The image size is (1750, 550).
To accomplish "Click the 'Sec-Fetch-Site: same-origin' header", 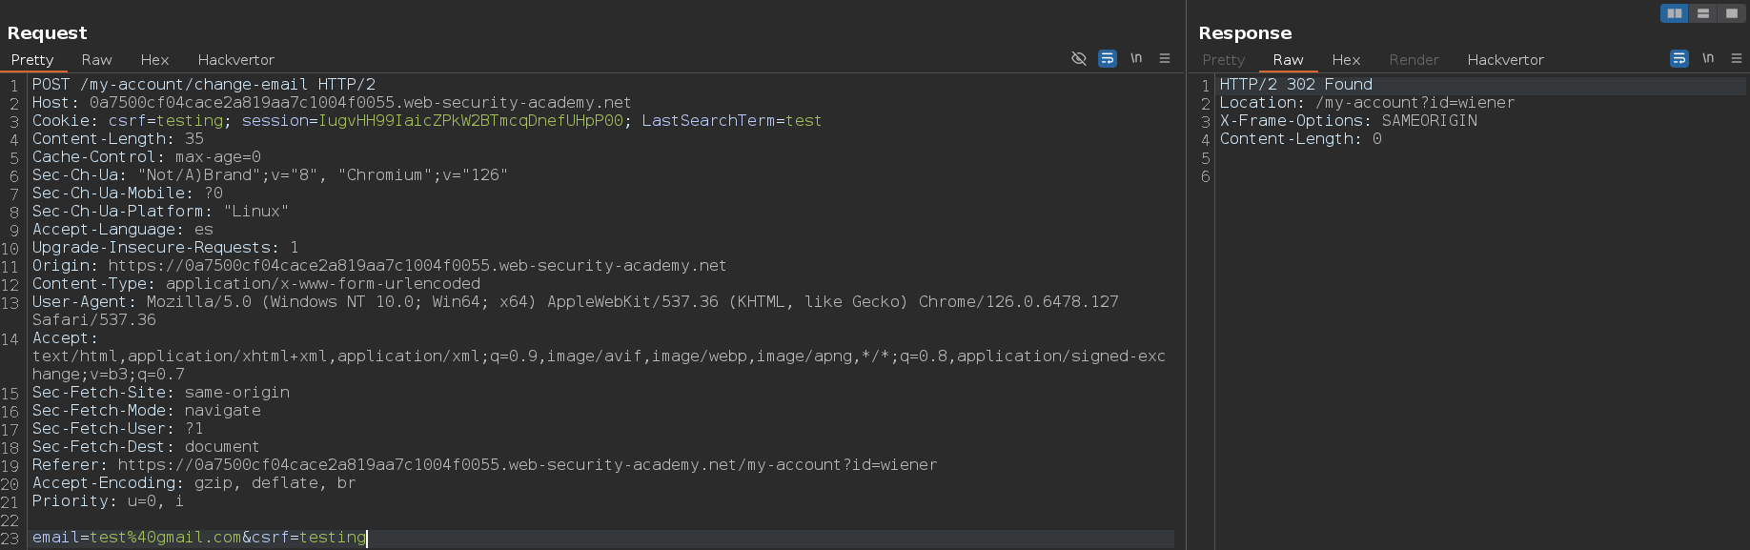I will [161, 393].
